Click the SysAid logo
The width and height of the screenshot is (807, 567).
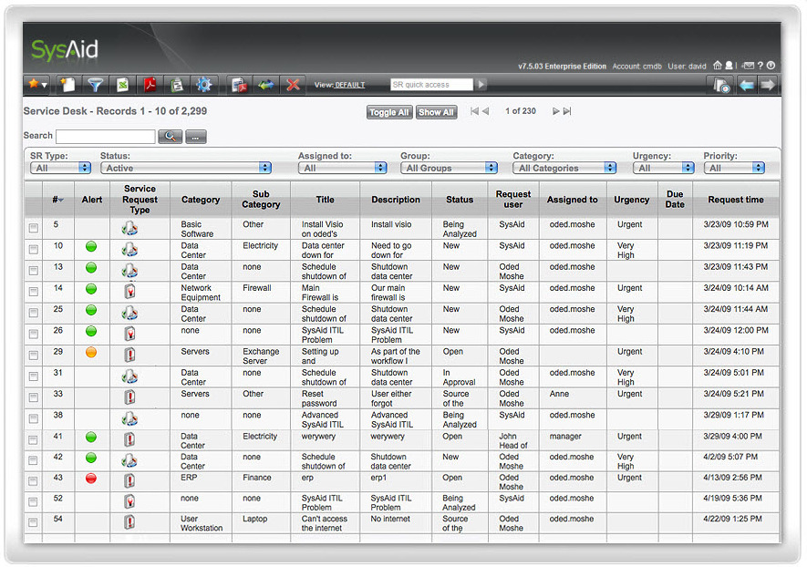[x=65, y=50]
